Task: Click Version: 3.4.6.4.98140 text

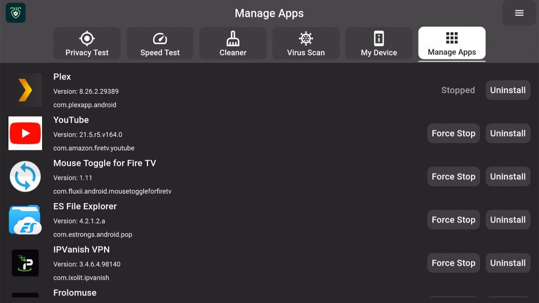Action: tap(87, 264)
